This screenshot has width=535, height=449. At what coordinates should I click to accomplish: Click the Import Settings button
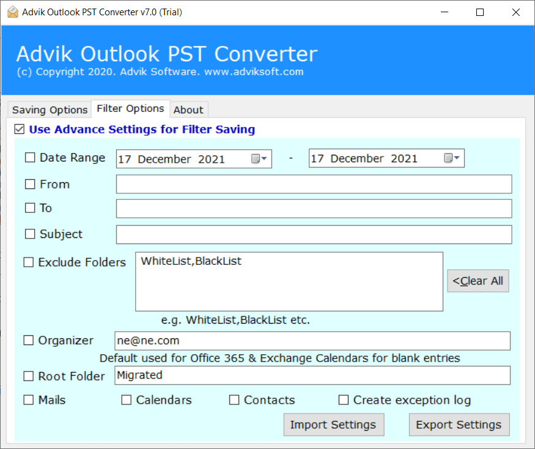(x=333, y=425)
